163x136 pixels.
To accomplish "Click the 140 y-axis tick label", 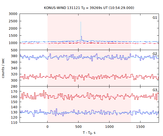I will pos(14,107).
